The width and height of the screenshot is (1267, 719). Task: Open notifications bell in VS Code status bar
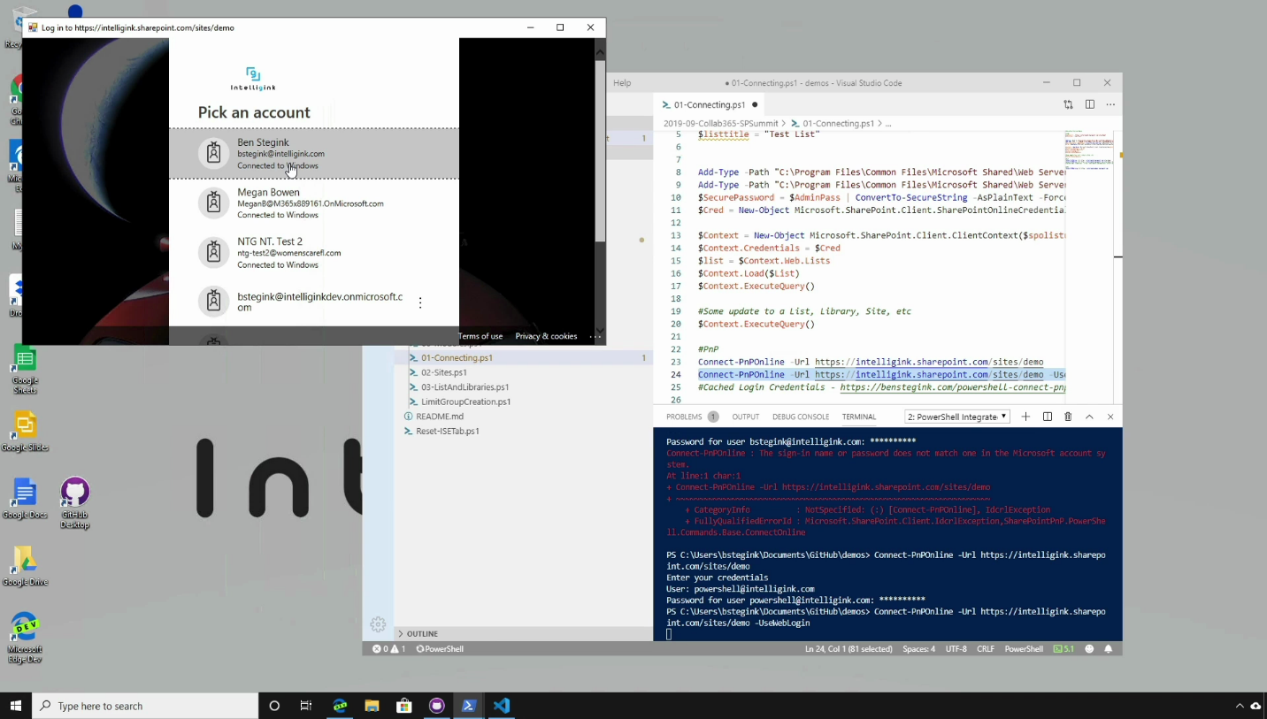(1108, 649)
